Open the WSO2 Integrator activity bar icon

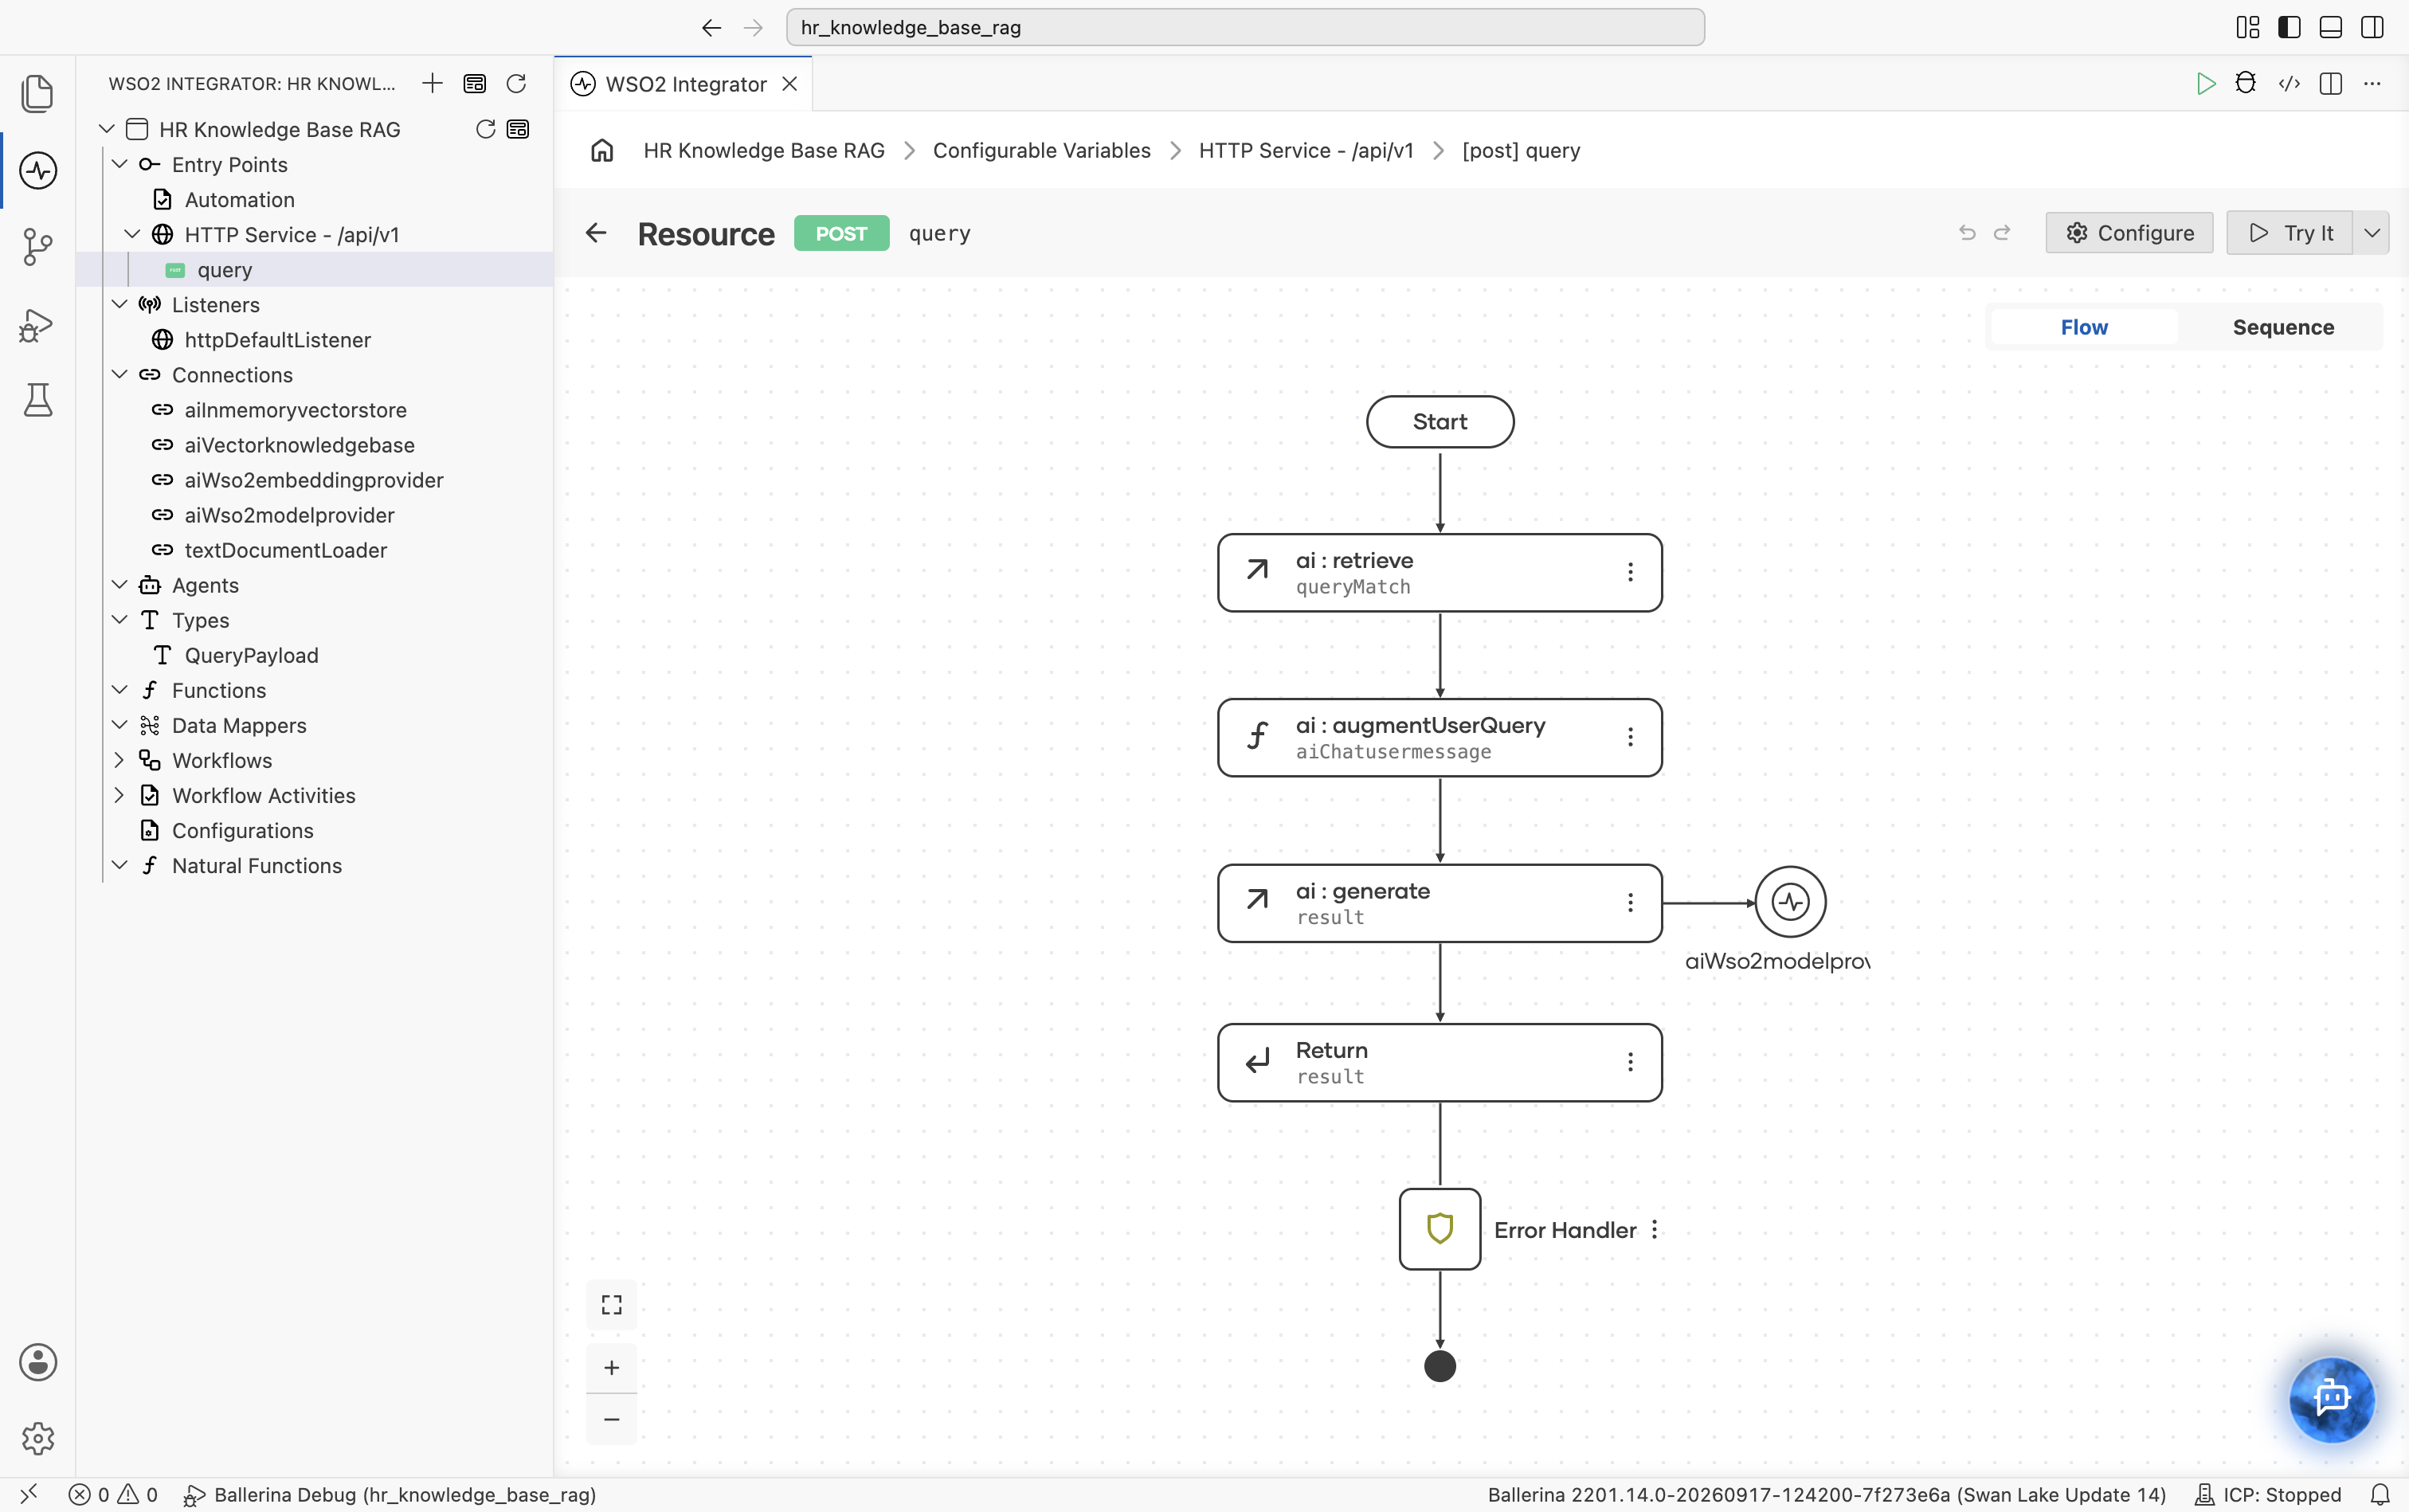[37, 171]
